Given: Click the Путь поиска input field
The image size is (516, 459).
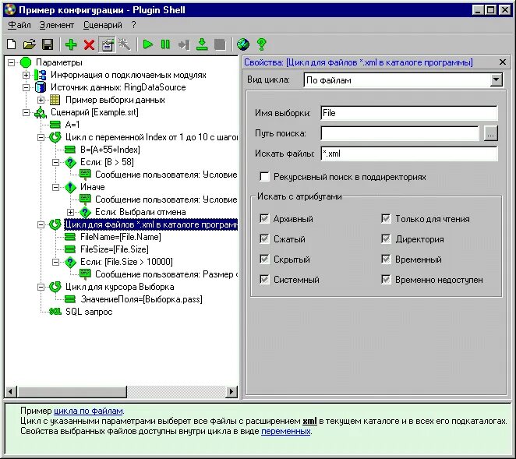Looking at the screenshot, I should [400, 133].
